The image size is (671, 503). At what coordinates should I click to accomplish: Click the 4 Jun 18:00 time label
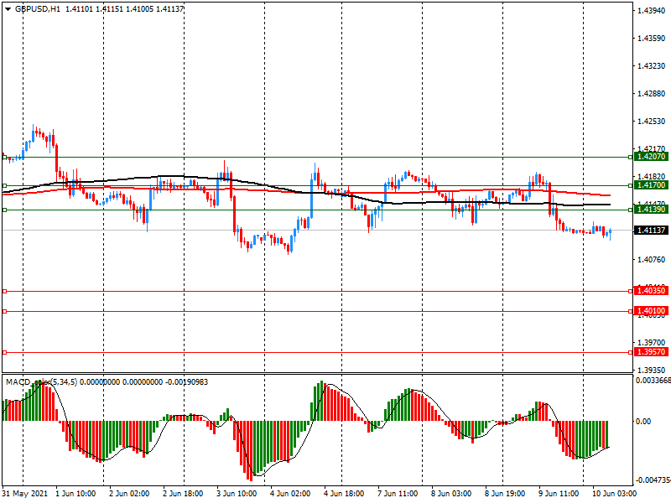coord(344,494)
